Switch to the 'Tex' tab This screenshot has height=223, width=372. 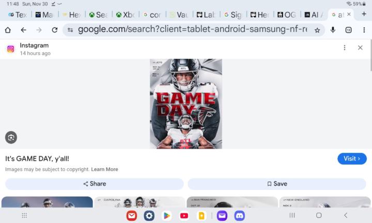tap(18, 14)
